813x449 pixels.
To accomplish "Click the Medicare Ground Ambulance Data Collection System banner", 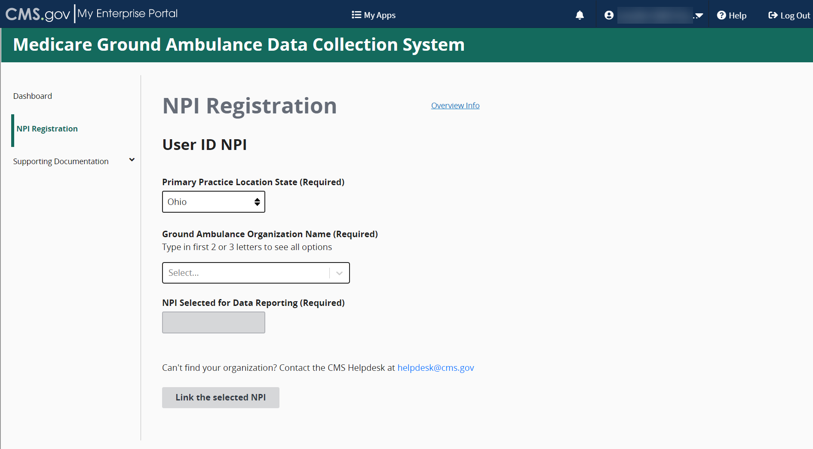I will [x=239, y=45].
